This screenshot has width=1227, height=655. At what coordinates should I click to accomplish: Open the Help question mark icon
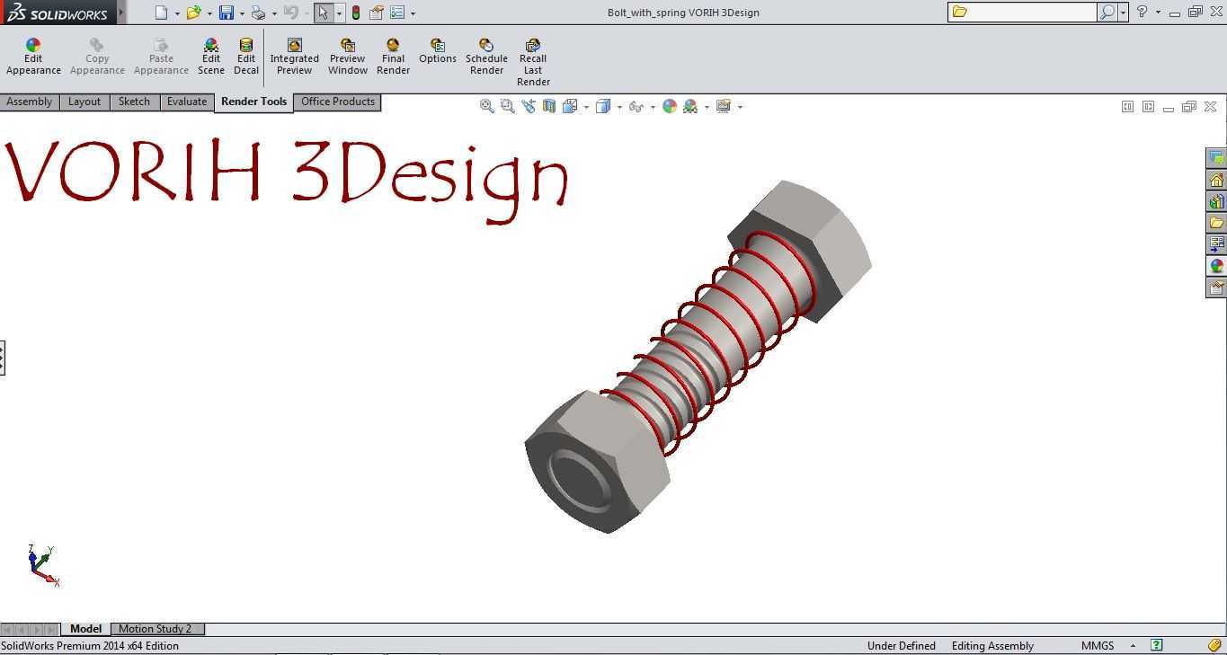pyautogui.click(x=1142, y=12)
